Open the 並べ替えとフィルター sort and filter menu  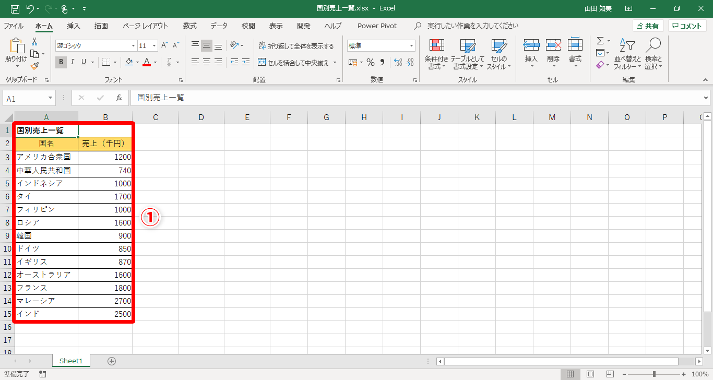click(x=627, y=54)
